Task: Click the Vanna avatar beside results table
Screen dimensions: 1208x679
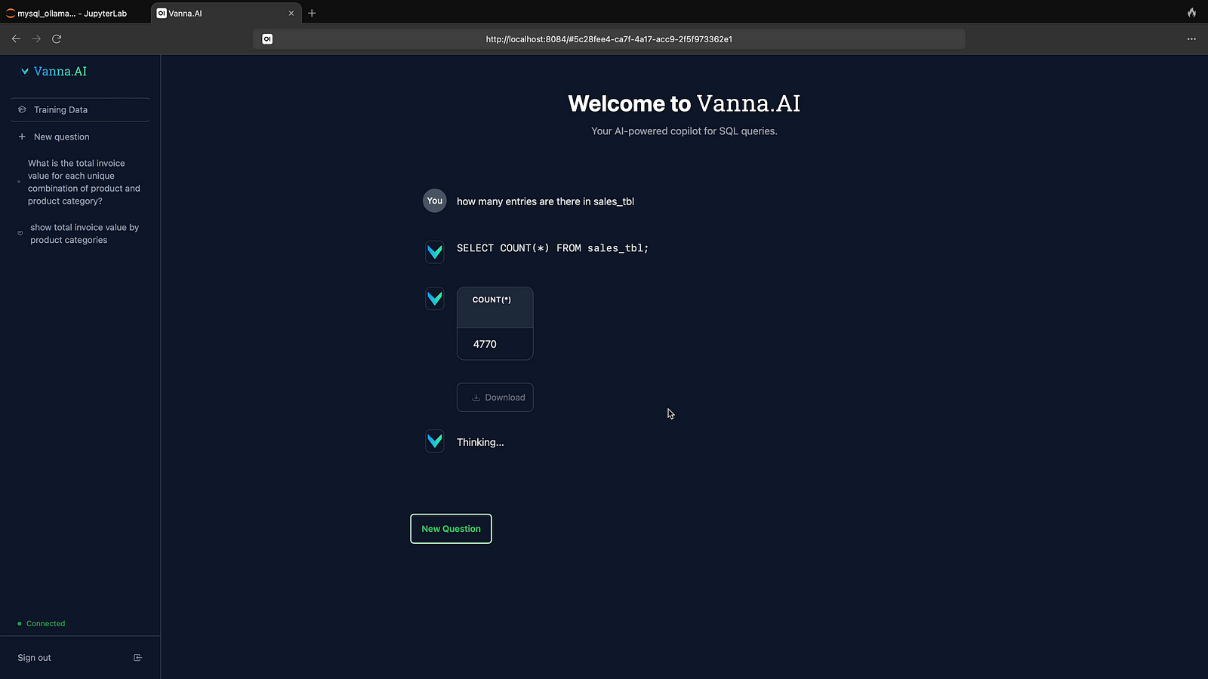Action: 435,299
